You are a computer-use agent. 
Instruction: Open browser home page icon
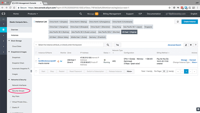pos(14,8)
